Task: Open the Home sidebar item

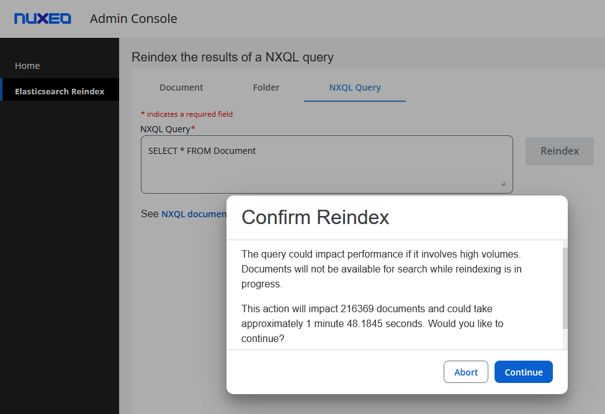Action: pos(27,66)
